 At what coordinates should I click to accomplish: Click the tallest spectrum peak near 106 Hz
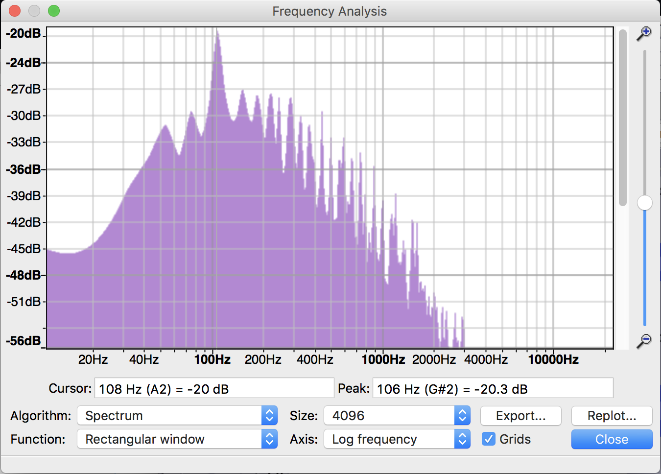[x=217, y=33]
